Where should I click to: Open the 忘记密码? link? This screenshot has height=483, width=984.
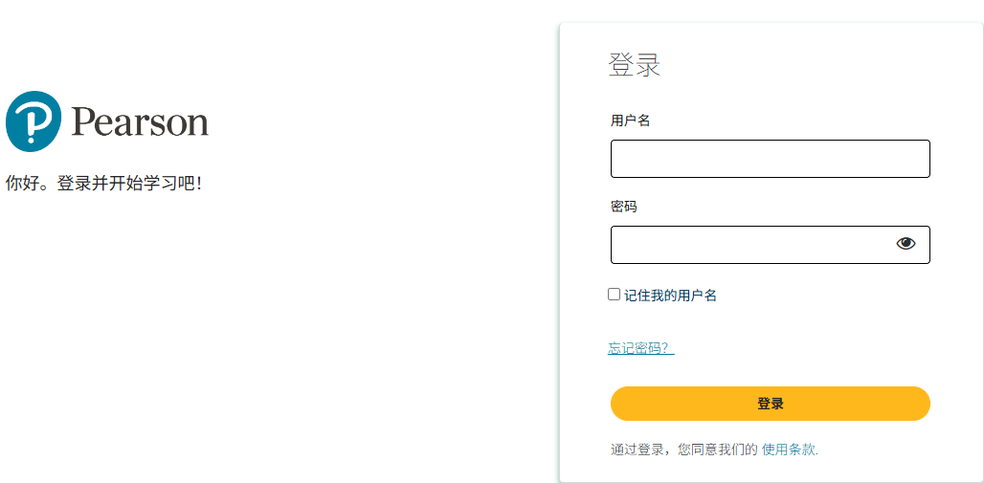click(x=640, y=348)
